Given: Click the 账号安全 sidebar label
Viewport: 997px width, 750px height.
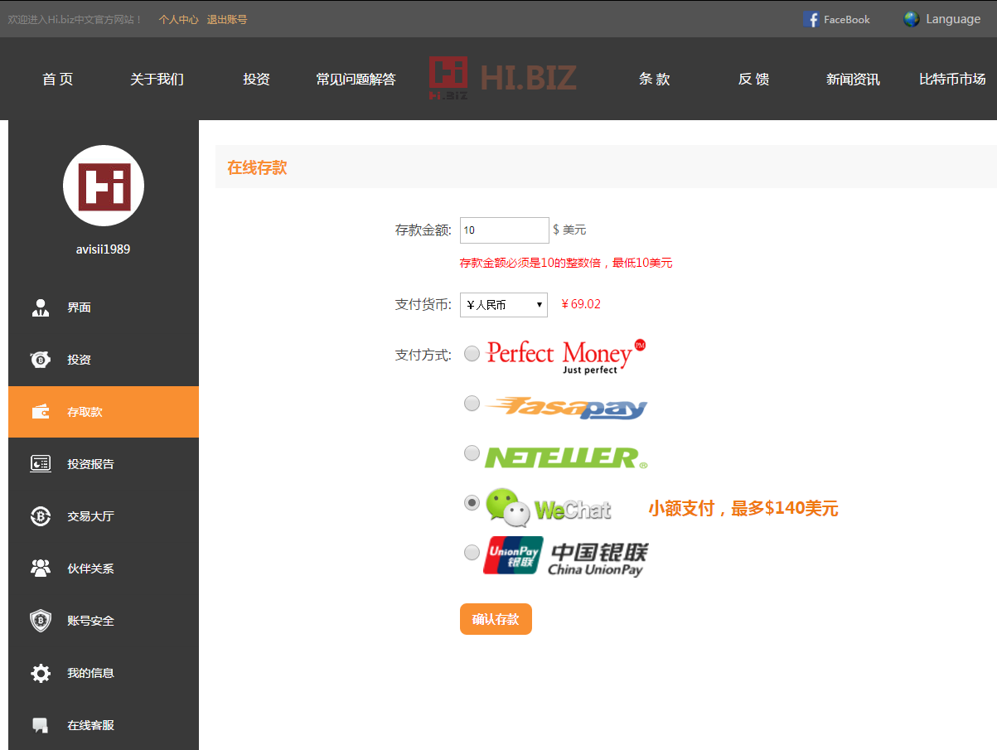Looking at the screenshot, I should pos(91,621).
